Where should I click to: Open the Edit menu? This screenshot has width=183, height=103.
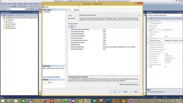point(5,3)
